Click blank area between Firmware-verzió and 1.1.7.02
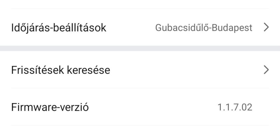280x129 pixels. (x=153, y=107)
